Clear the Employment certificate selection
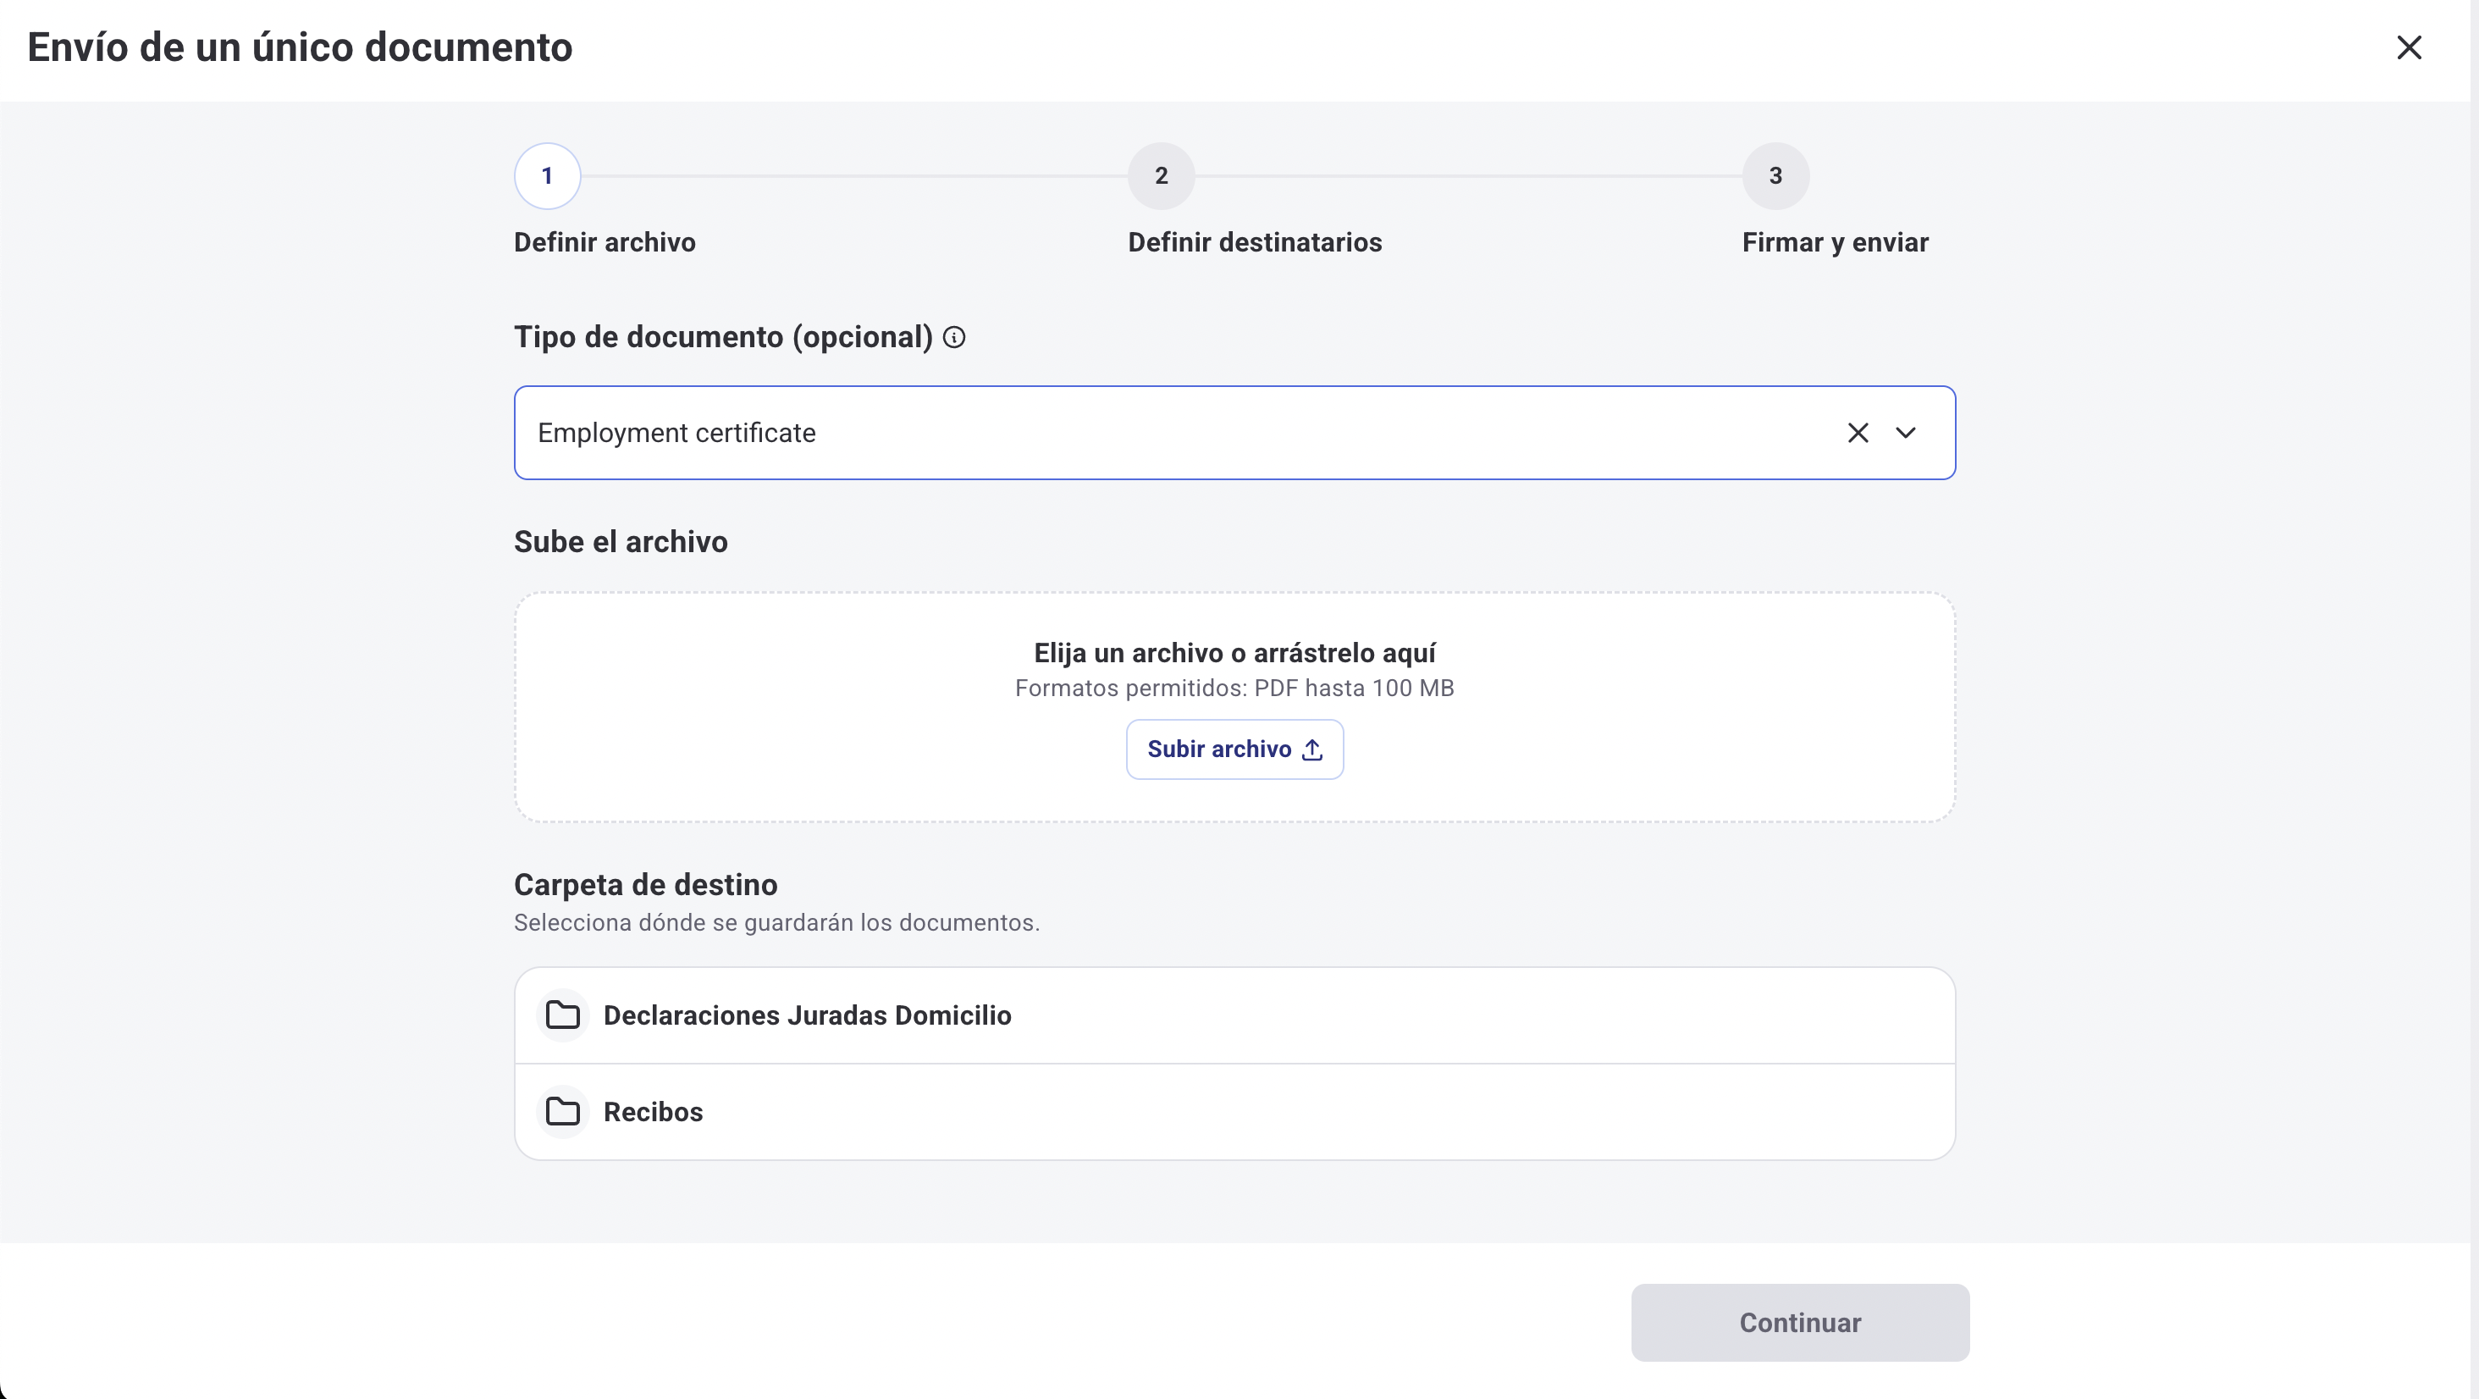Screen dimensions: 2479x1399 click(x=1858, y=434)
